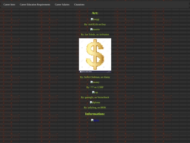This screenshot has height=143, width=190.
Task: Open the Career Intro nav item
Action: 9,5
